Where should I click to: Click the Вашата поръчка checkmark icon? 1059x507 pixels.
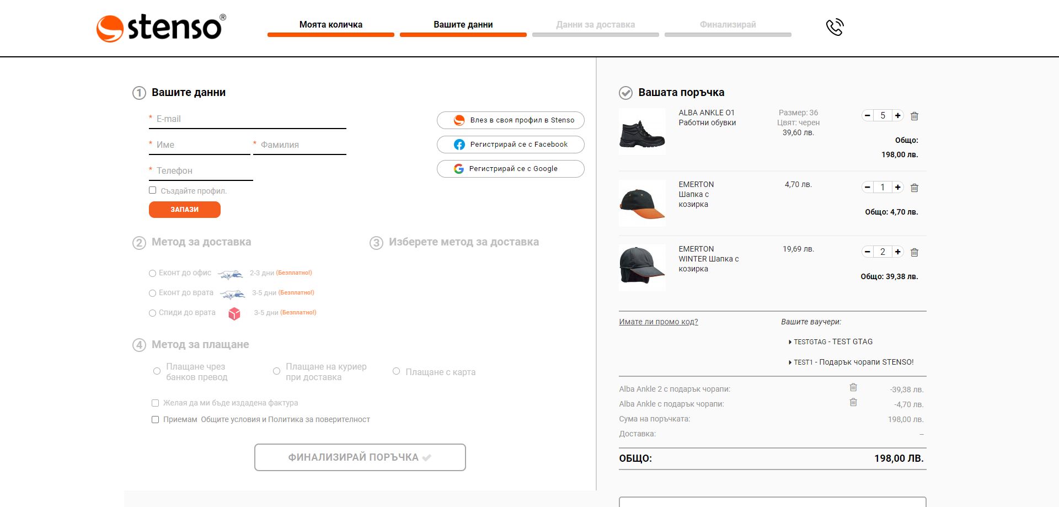pos(625,93)
